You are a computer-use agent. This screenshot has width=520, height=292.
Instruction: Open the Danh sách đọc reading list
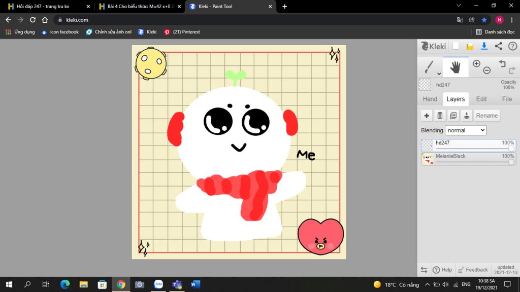(x=496, y=32)
